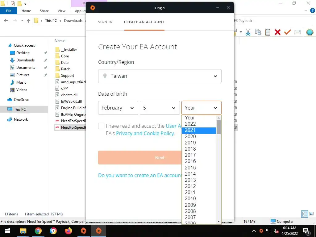This screenshot has height=237, width=316.
Task: Switch to the SIGN IN tab
Action: click(105, 22)
